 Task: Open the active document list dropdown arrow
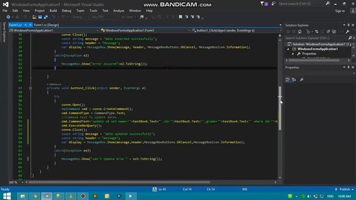280,25
